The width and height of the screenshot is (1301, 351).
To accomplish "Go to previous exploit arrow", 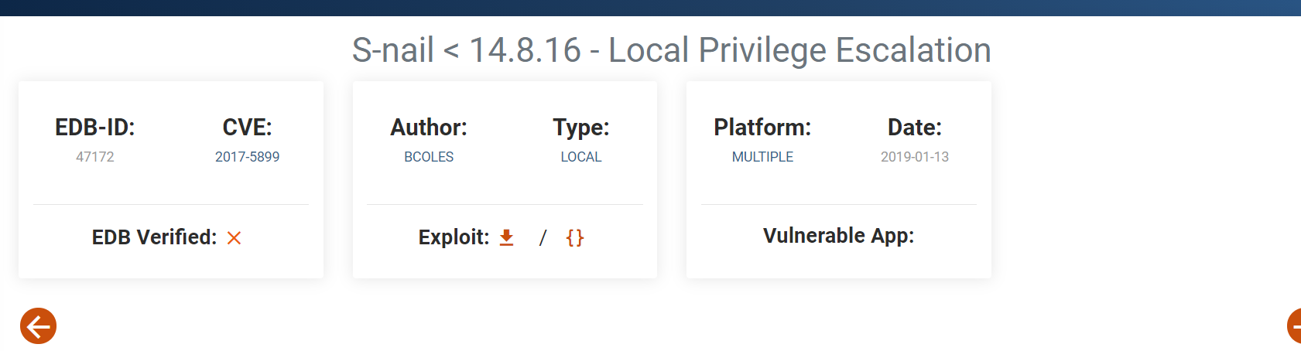I will [x=38, y=326].
